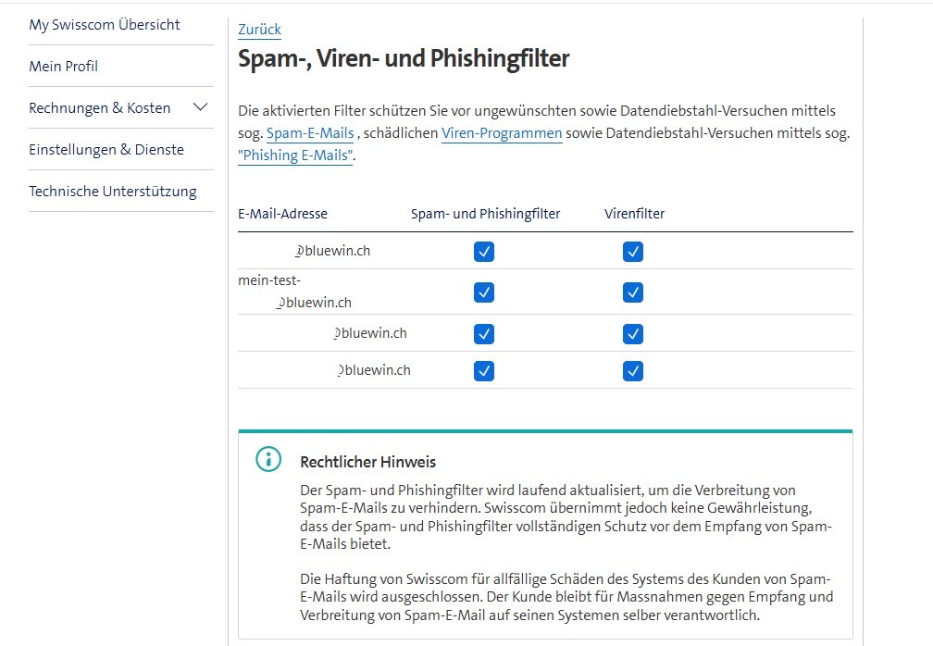
Task: Disable the Virenfilter for the first bluewin.ch address
Action: coord(632,251)
